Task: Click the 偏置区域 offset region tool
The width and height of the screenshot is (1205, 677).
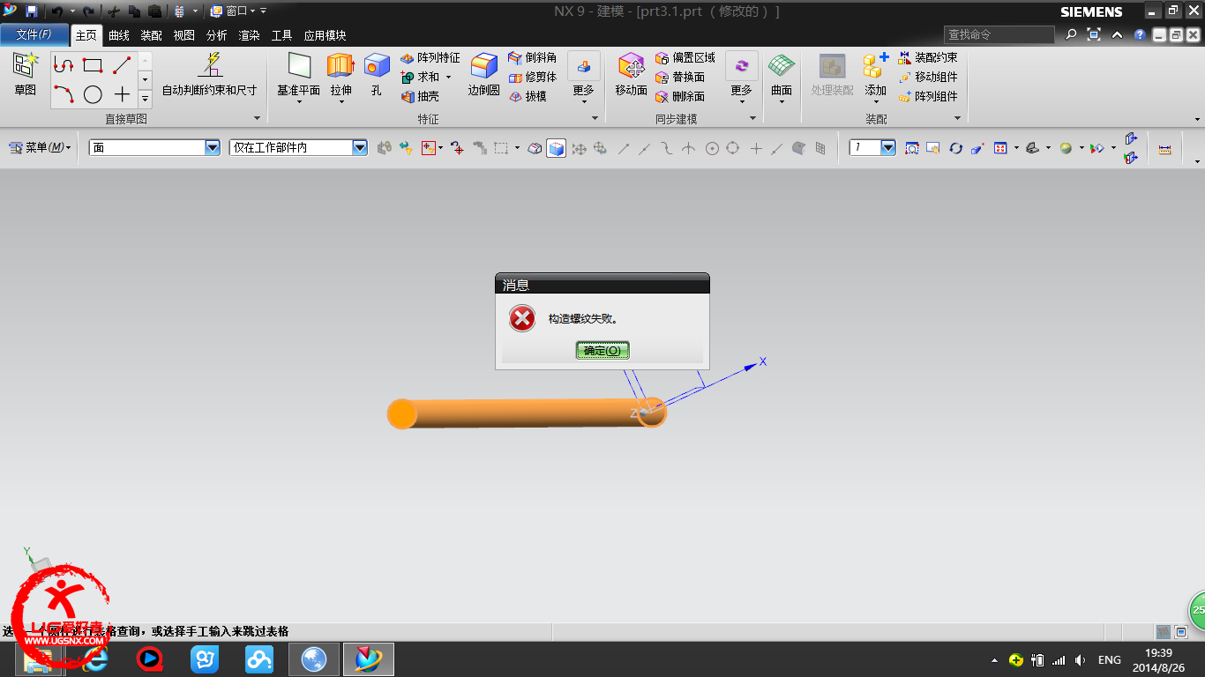Action: [x=685, y=57]
